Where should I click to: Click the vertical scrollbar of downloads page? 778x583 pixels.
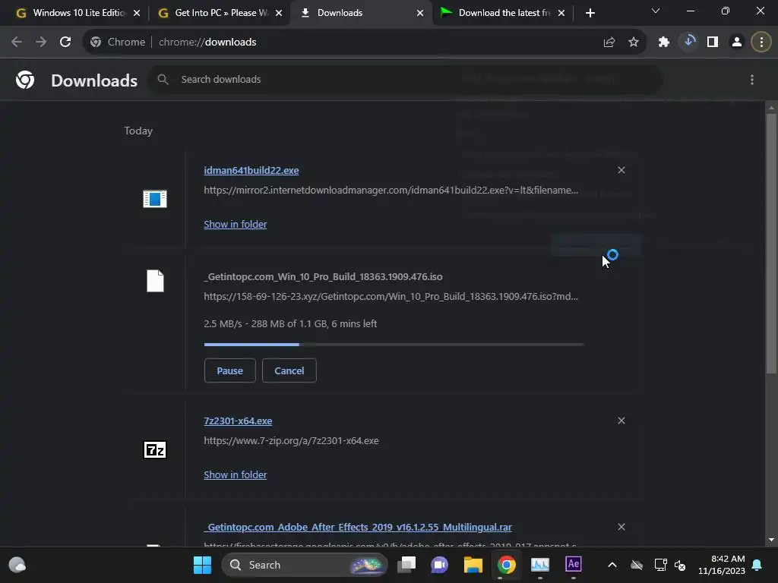tap(770, 243)
